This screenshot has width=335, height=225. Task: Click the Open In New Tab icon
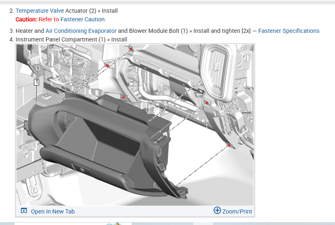click(24, 211)
